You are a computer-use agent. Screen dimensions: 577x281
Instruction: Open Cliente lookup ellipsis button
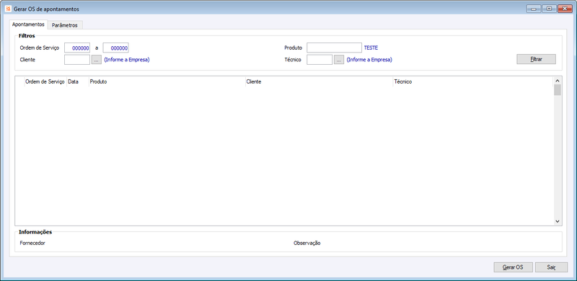[x=97, y=60]
